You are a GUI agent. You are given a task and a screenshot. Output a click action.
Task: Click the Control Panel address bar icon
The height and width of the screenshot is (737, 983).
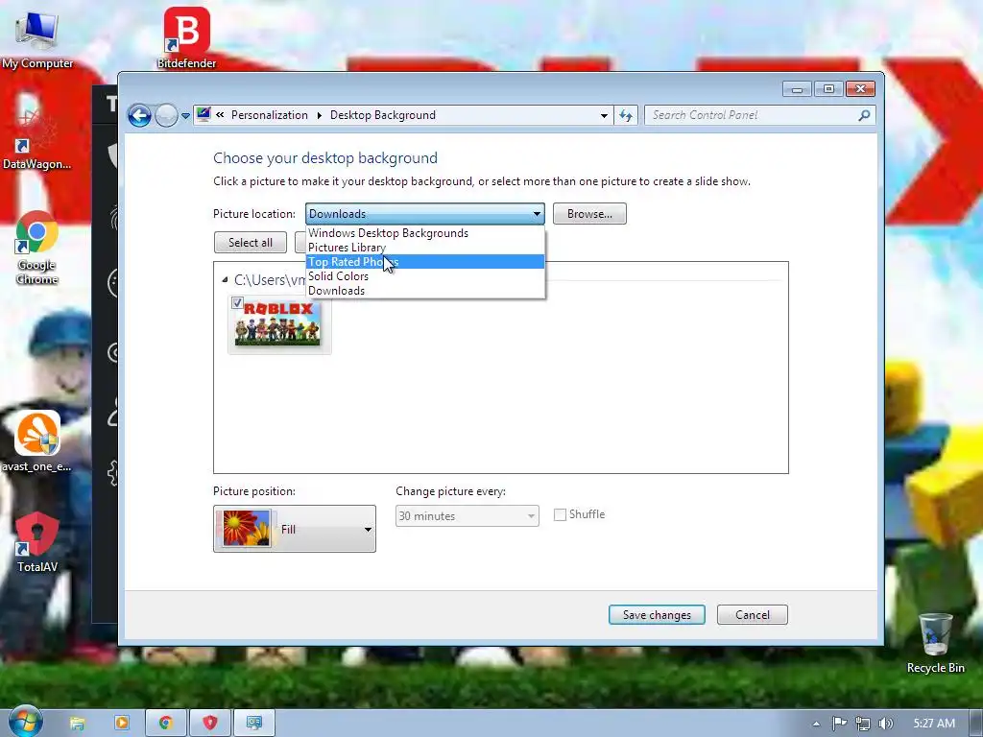[x=204, y=114]
